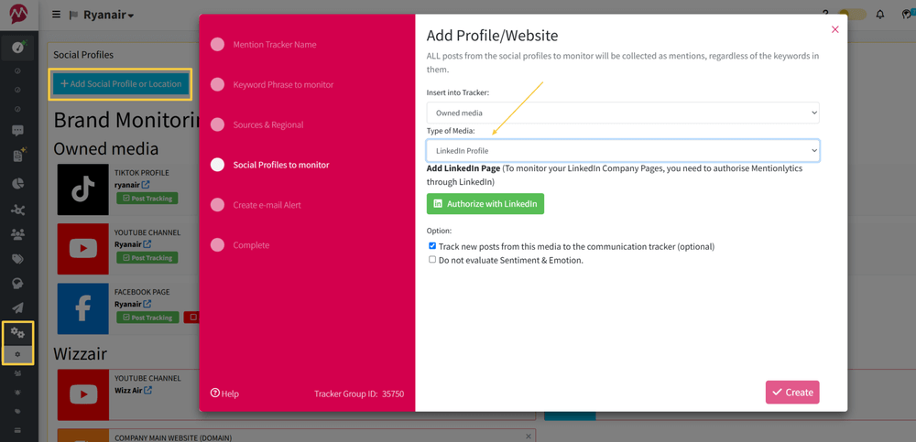
Task: Go to Keyword Phrase to monitor step
Action: (x=283, y=85)
